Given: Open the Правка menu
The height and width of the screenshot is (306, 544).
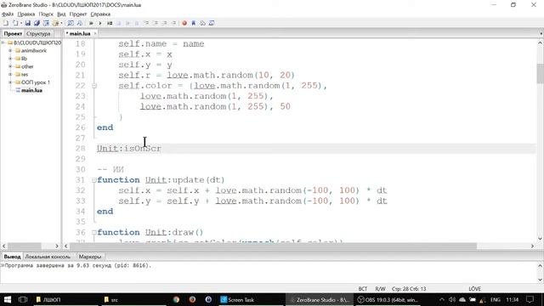Looking at the screenshot, I should point(26,14).
